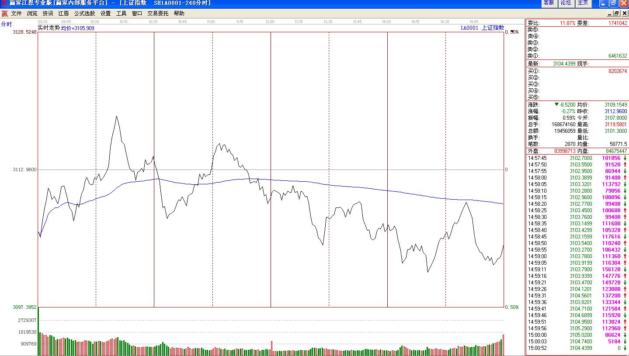Viewport: 629px width, 356px height.
Task: Click the 涨跌 value -8.5200
Action: 567,105
